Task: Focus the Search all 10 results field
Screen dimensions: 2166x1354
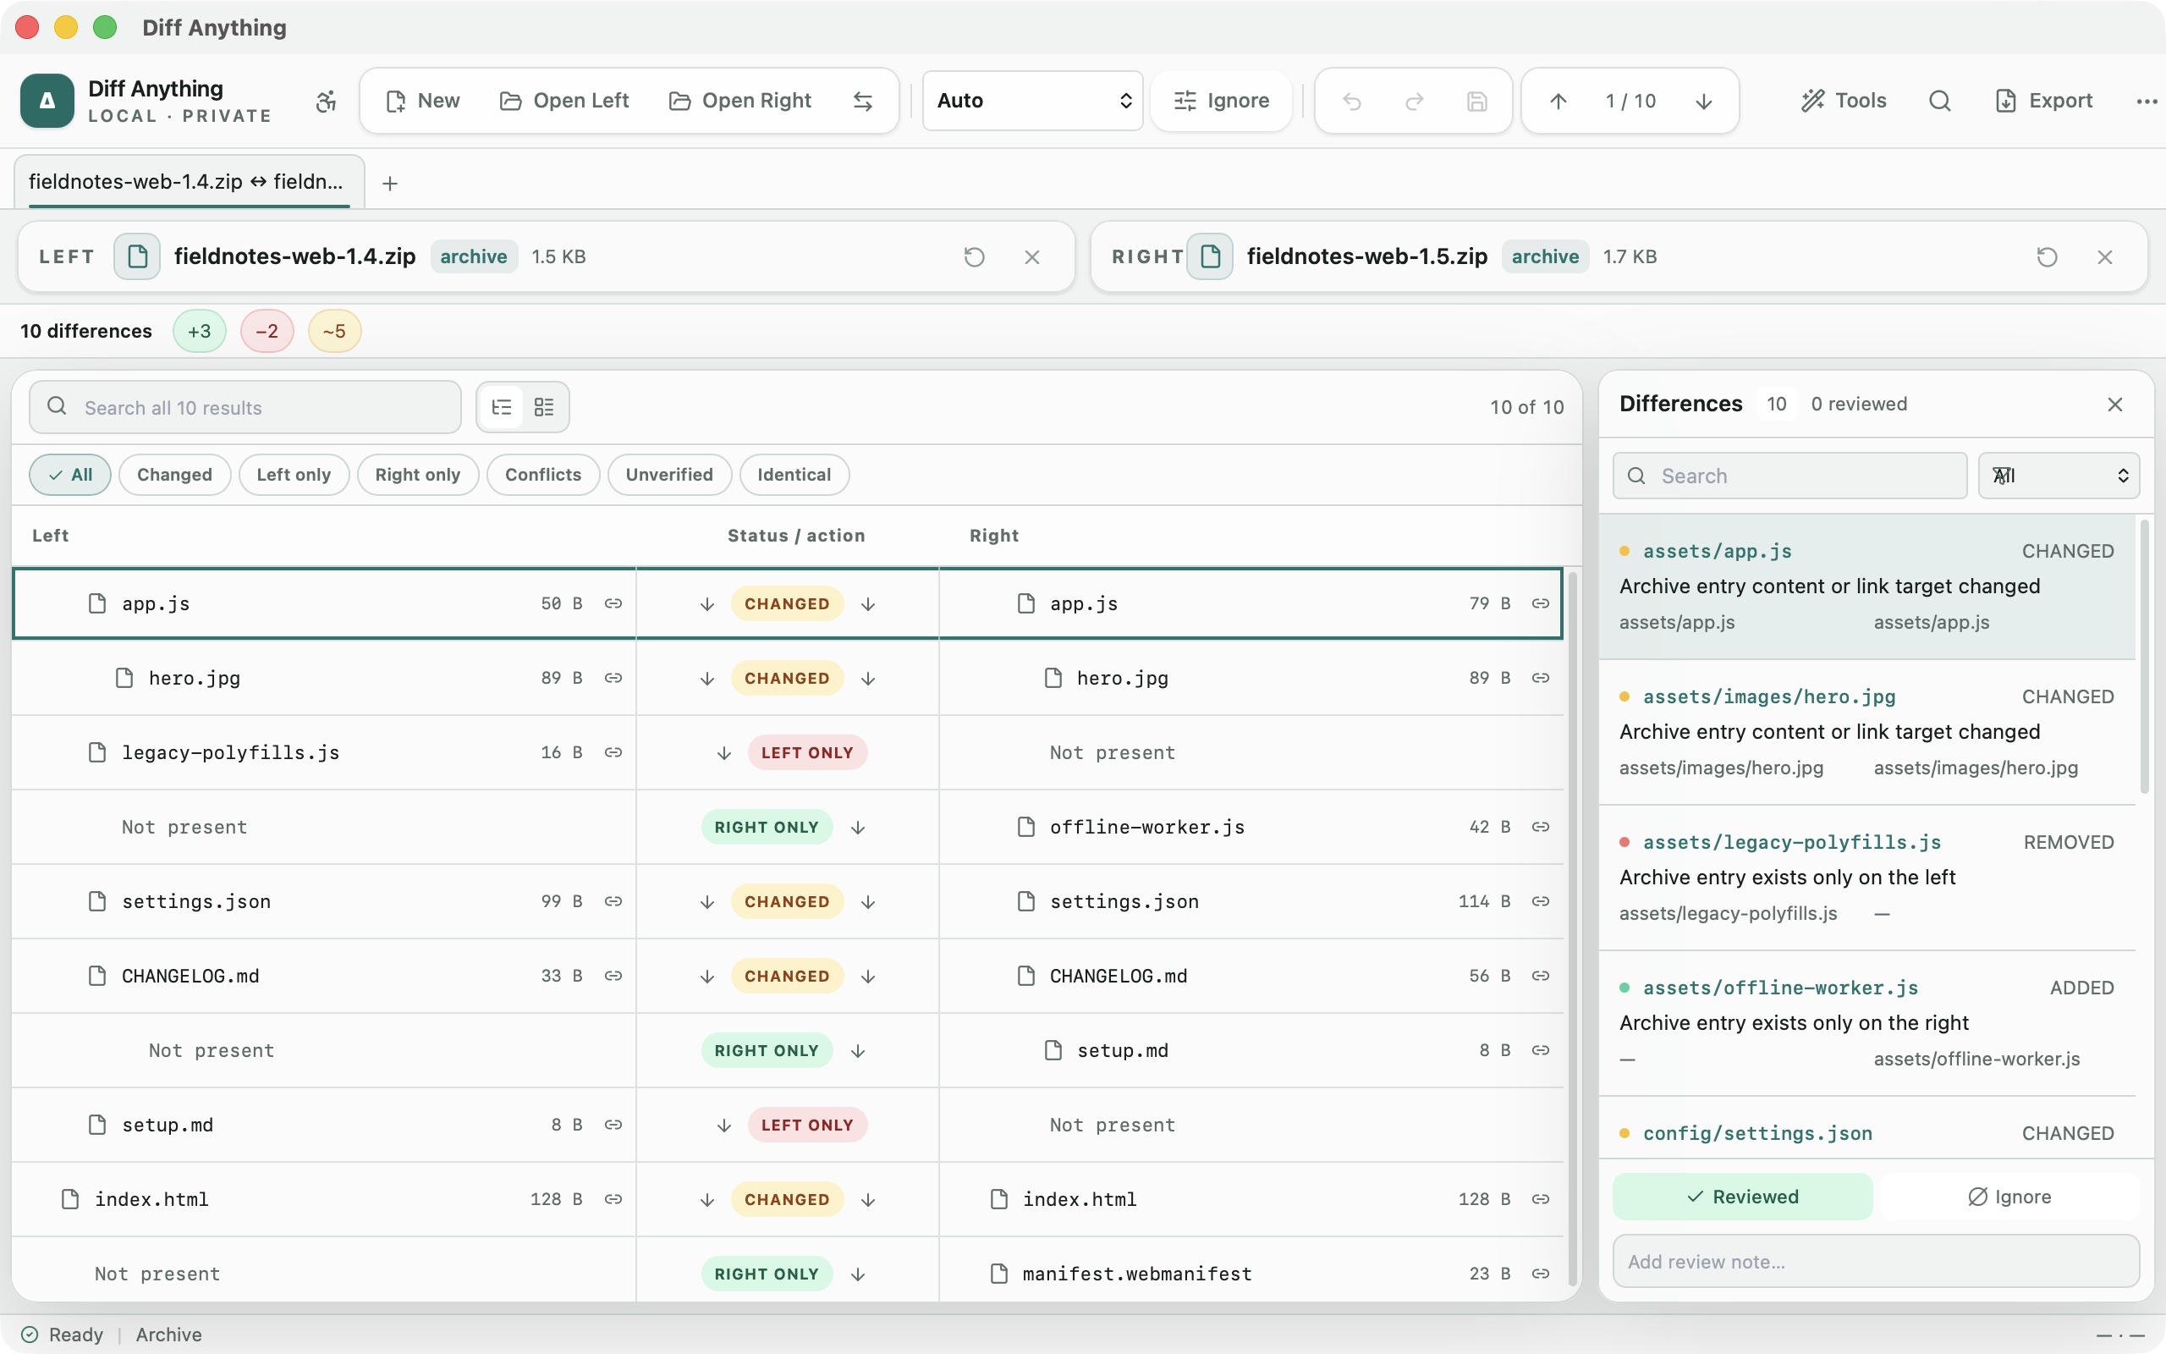Action: point(245,407)
